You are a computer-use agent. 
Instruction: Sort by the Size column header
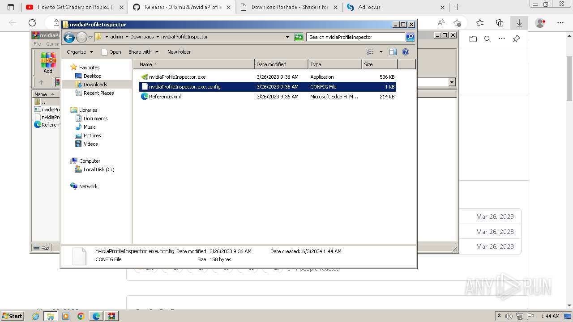[380, 64]
